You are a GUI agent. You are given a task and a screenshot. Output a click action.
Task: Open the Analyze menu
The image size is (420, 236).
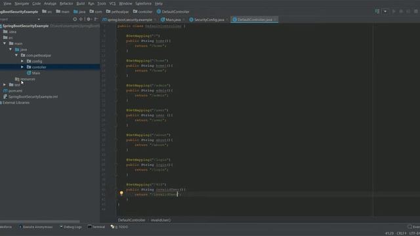(50, 3)
